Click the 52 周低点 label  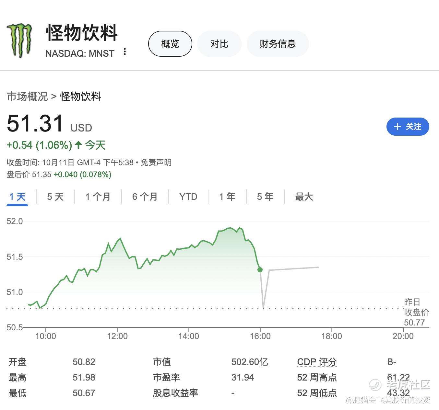317,393
